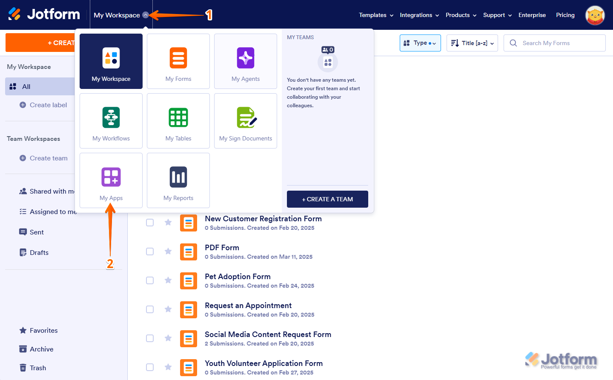This screenshot has width=613, height=380.
Task: Open My Workflows tile
Action: click(111, 121)
